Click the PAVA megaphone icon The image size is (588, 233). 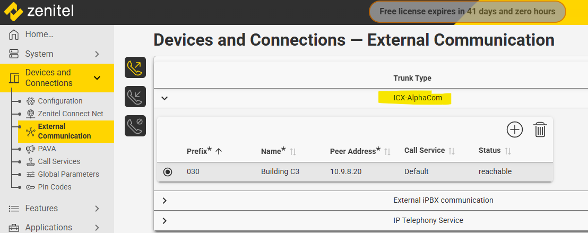pyautogui.click(x=30, y=149)
